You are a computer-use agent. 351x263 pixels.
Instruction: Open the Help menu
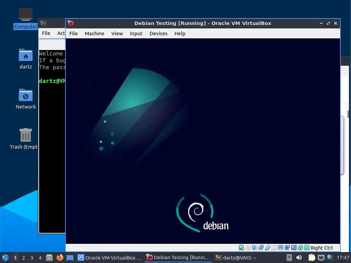point(180,34)
